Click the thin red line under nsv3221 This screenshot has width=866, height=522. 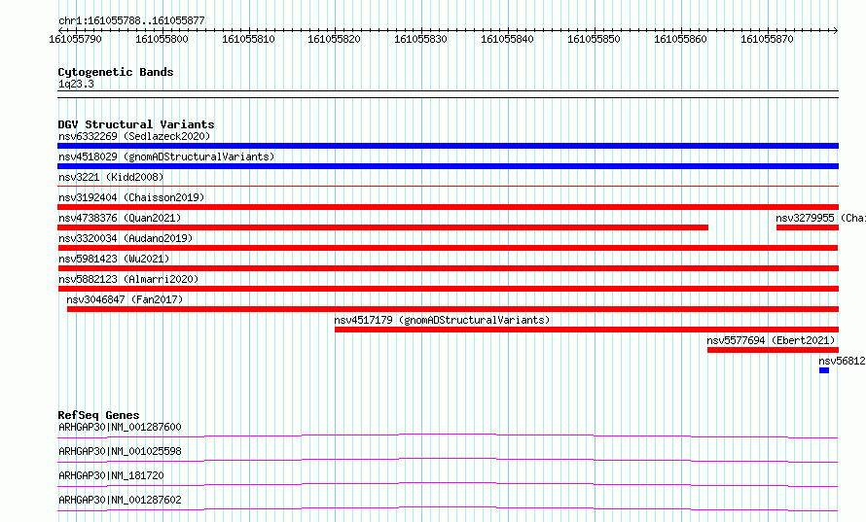coord(448,187)
